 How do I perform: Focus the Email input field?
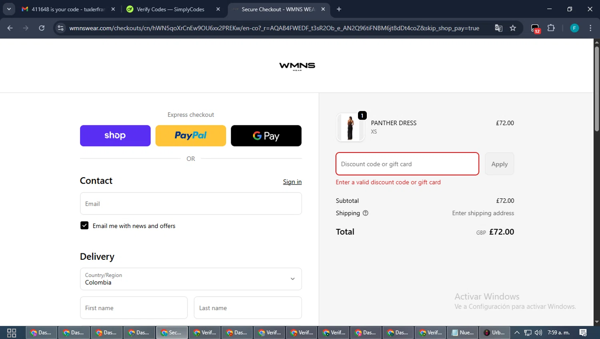coord(191,204)
